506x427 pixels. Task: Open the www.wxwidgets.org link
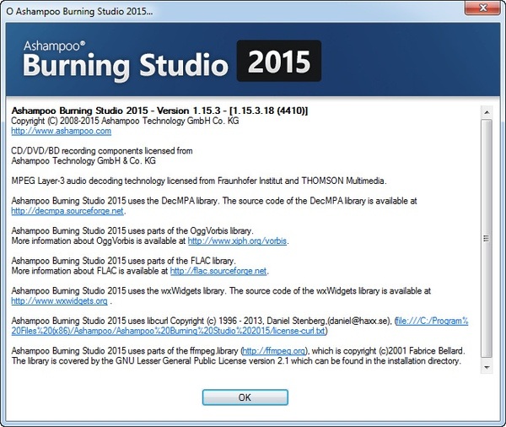(x=59, y=300)
